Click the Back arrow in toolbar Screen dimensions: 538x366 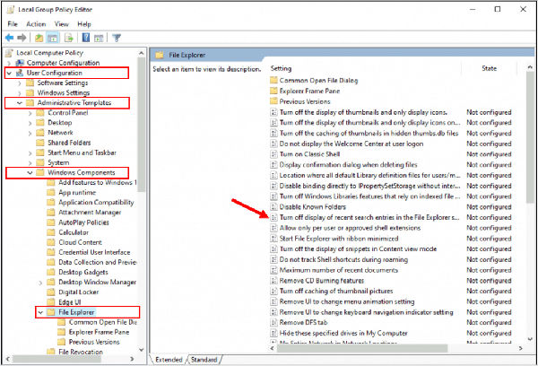point(10,38)
